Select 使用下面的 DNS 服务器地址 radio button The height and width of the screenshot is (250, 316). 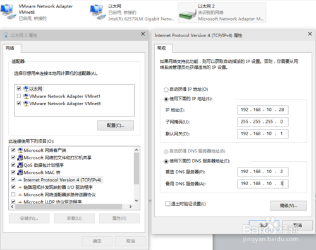(x=166, y=161)
